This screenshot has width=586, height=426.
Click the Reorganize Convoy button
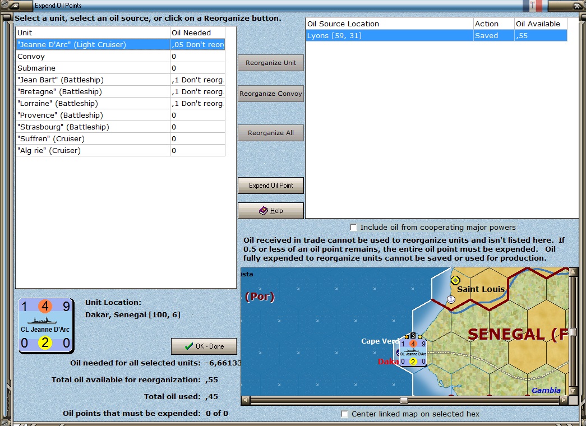271,94
